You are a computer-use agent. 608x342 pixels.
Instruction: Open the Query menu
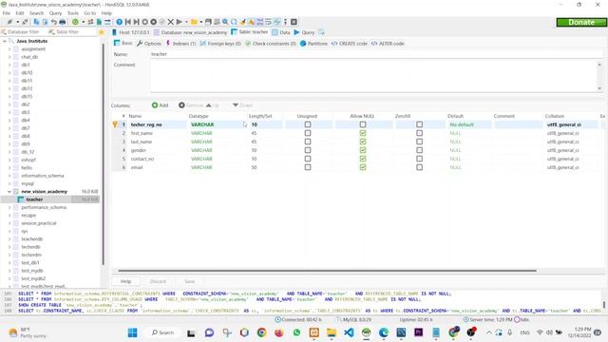click(55, 13)
